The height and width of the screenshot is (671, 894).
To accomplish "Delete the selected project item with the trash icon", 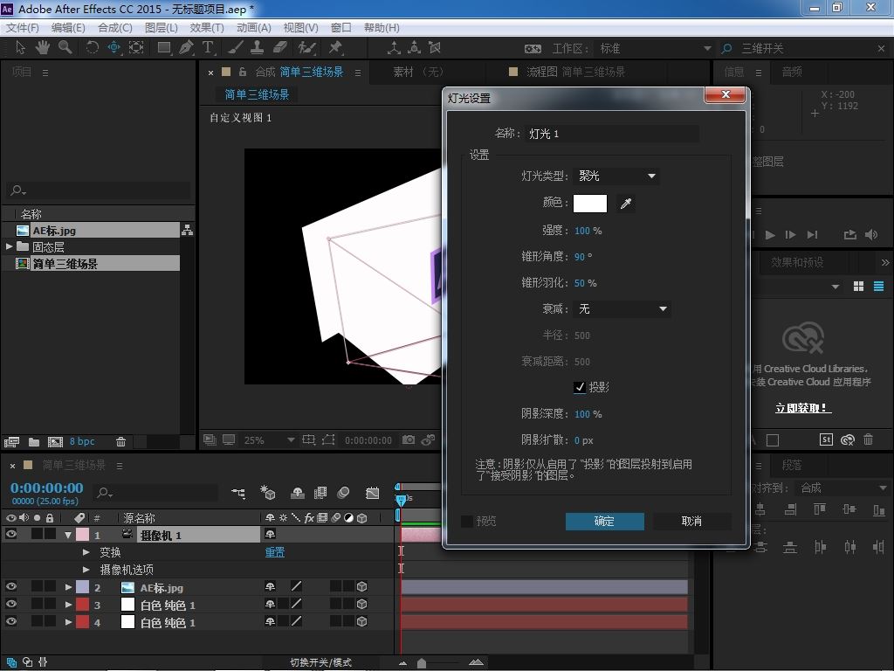I will (120, 441).
